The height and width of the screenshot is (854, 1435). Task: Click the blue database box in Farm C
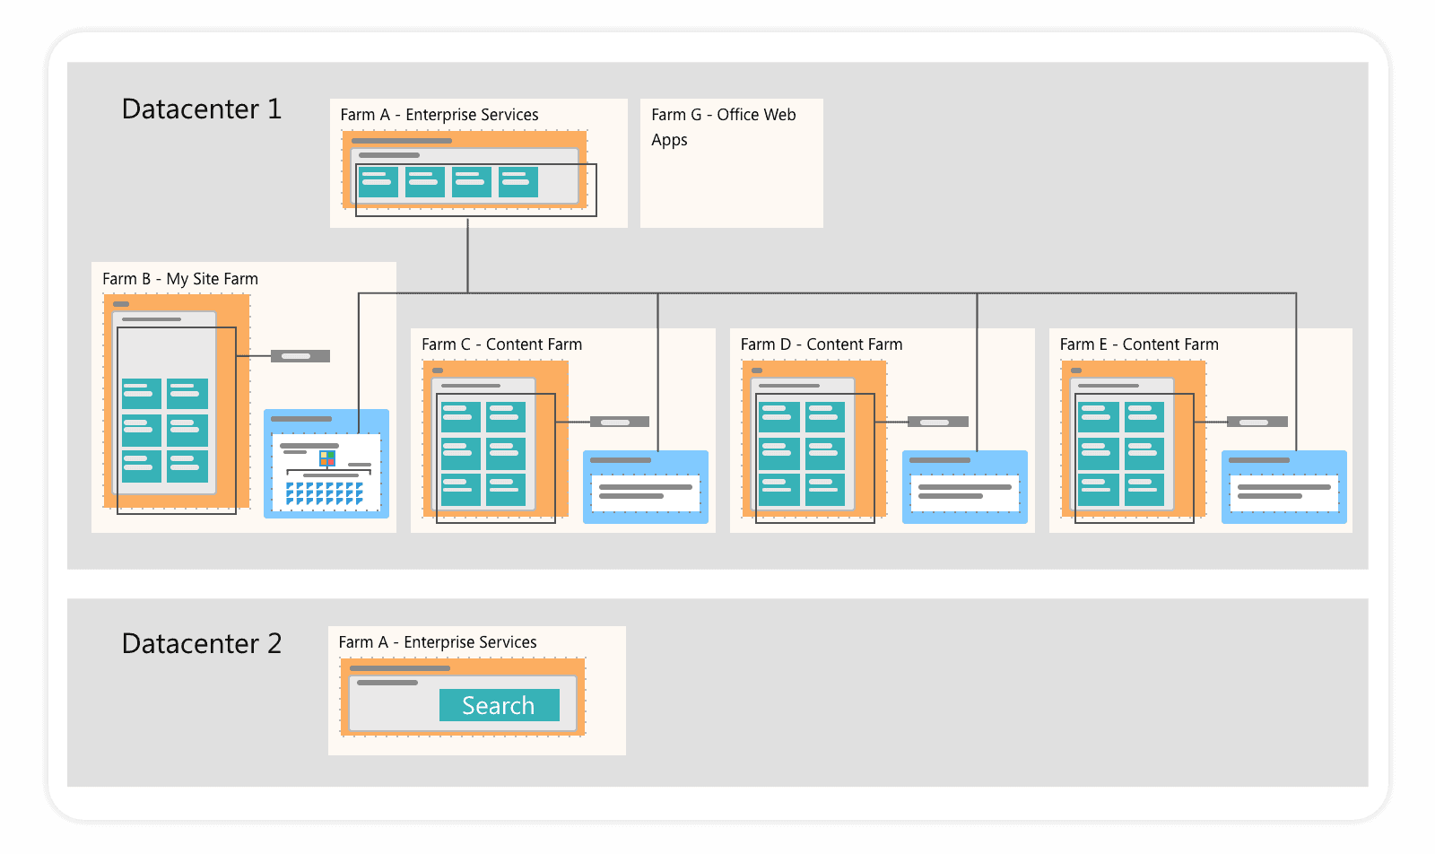click(x=646, y=487)
